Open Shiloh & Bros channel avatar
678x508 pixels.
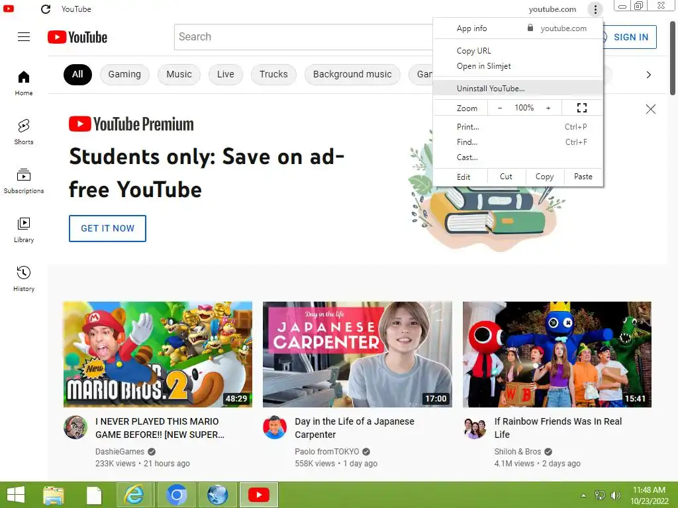point(474,427)
